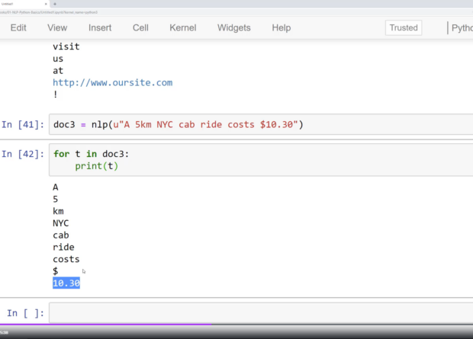The image size is (473, 339).
Task: Click the 'ride' output line
Action: click(x=63, y=247)
